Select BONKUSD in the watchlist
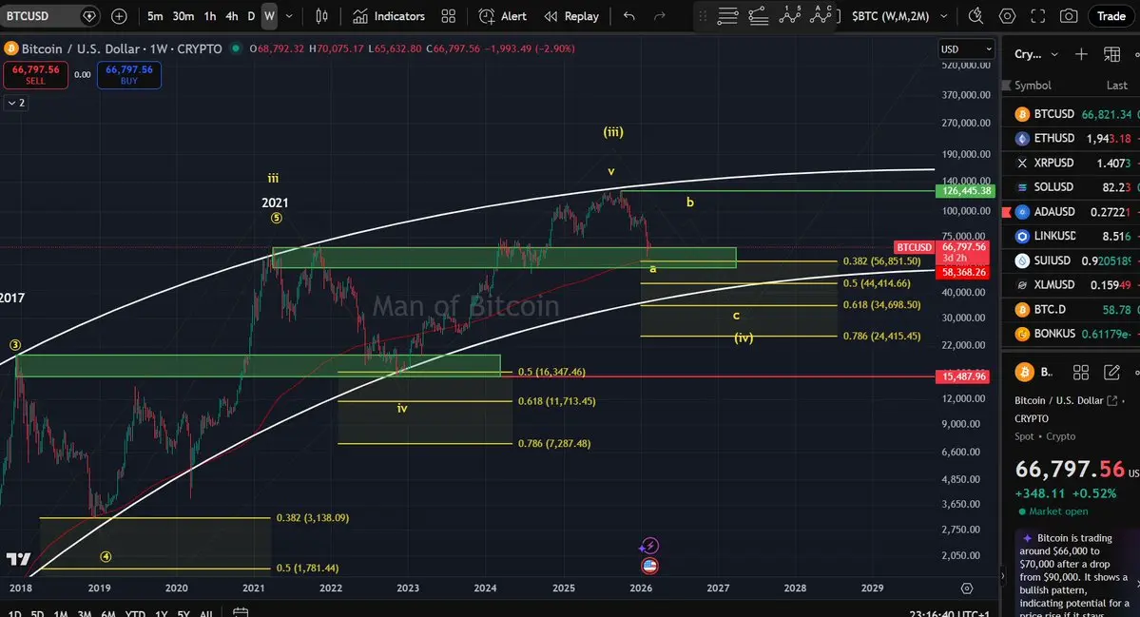This screenshot has width=1140, height=617. (1071, 334)
